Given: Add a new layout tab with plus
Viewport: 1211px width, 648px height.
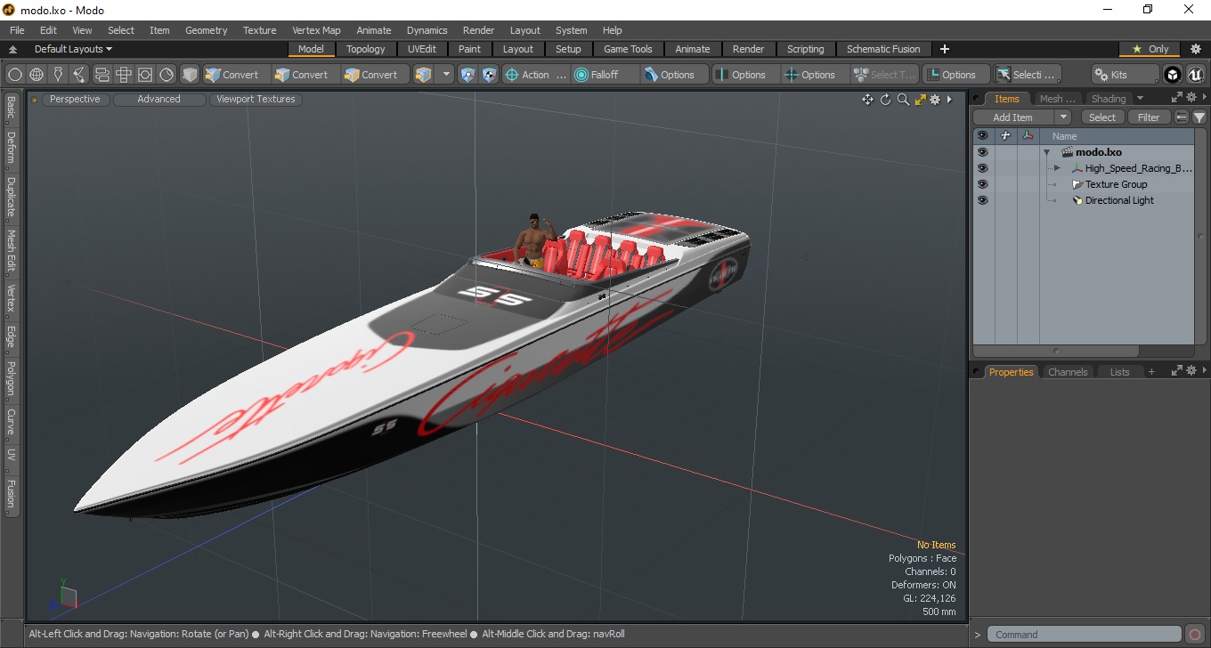Looking at the screenshot, I should (x=945, y=49).
